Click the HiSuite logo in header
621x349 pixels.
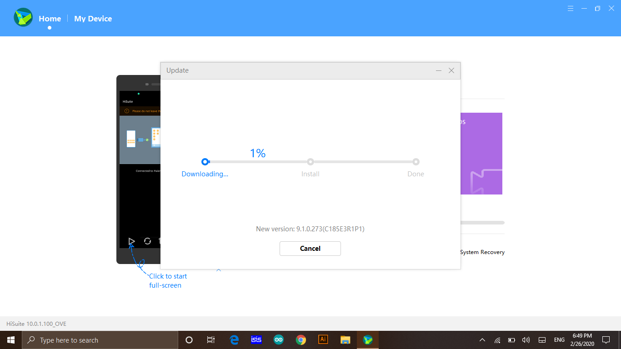point(23,18)
